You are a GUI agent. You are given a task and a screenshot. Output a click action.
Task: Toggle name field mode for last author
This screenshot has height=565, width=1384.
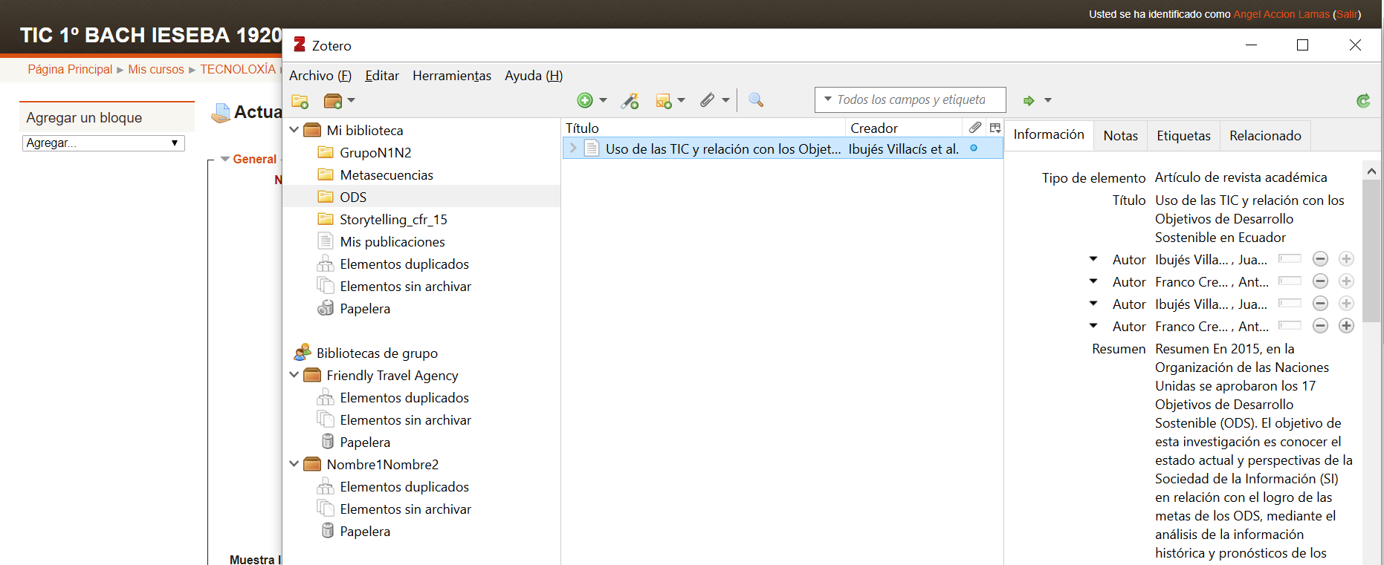tap(1290, 326)
